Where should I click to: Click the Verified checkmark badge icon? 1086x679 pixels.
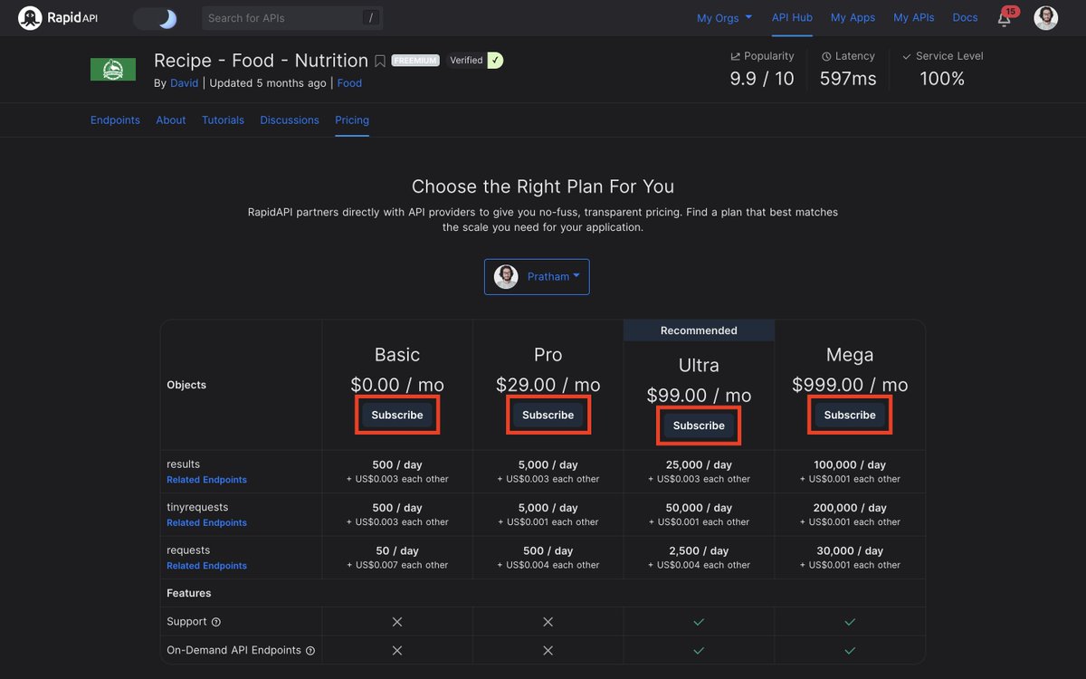pos(495,61)
